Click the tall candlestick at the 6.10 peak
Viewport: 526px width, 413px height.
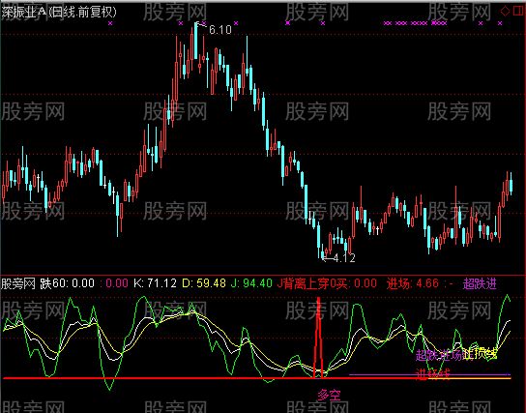[196, 41]
